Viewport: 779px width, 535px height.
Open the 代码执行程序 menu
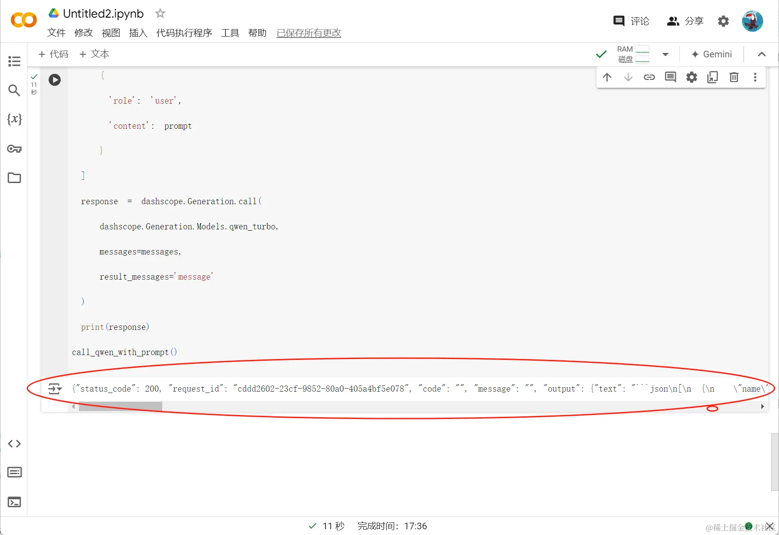184,33
